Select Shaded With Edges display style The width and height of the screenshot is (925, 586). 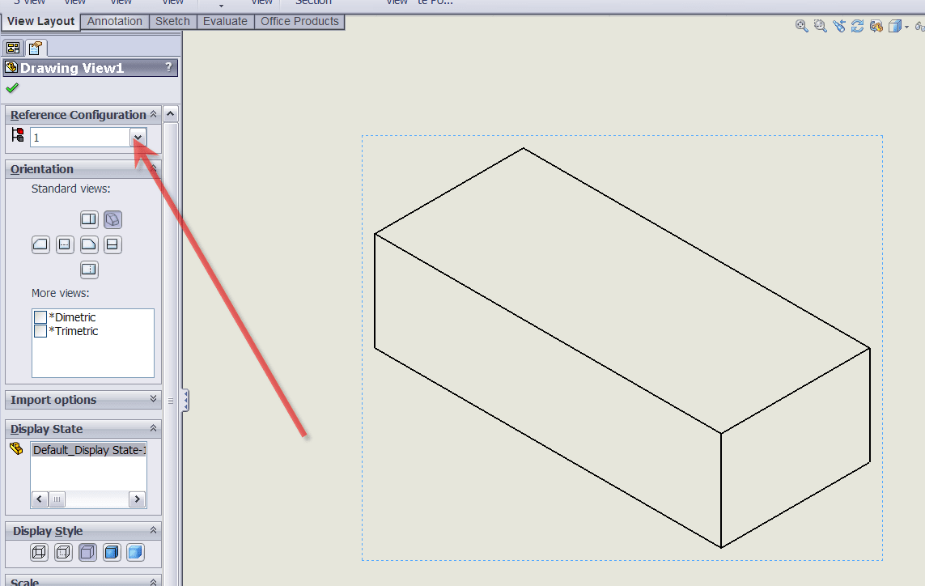[x=112, y=553]
